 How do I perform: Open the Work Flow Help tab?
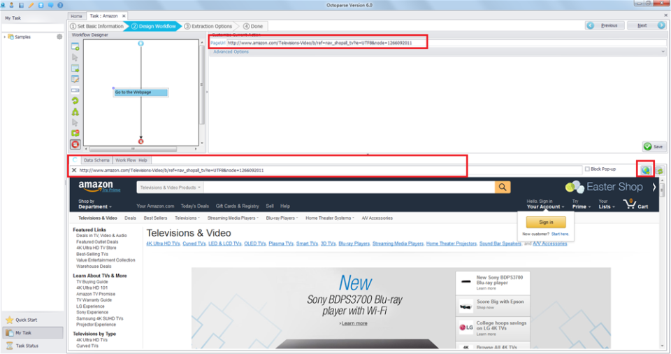point(131,160)
